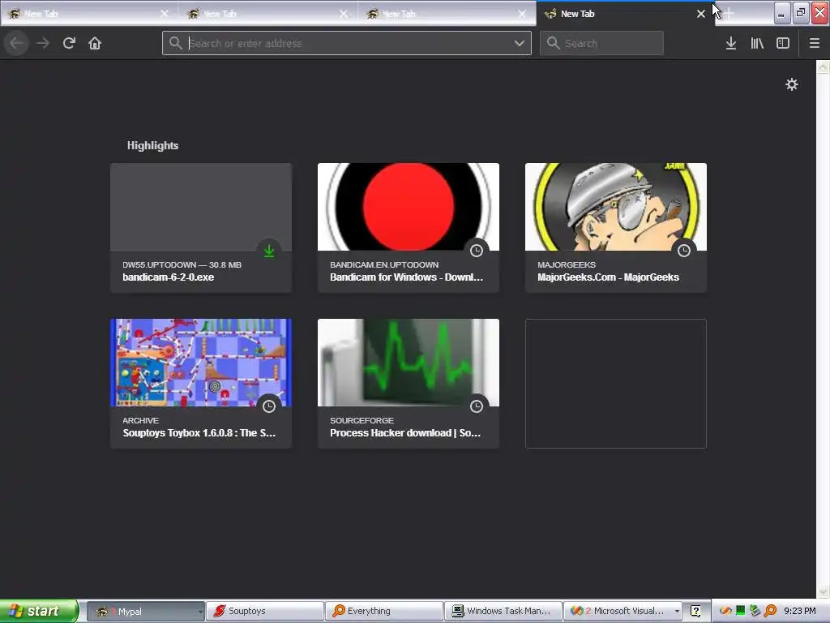Screen dimensions: 830x623
Task: Click the magnifier icon in the address bar
Action: pyautogui.click(x=176, y=43)
